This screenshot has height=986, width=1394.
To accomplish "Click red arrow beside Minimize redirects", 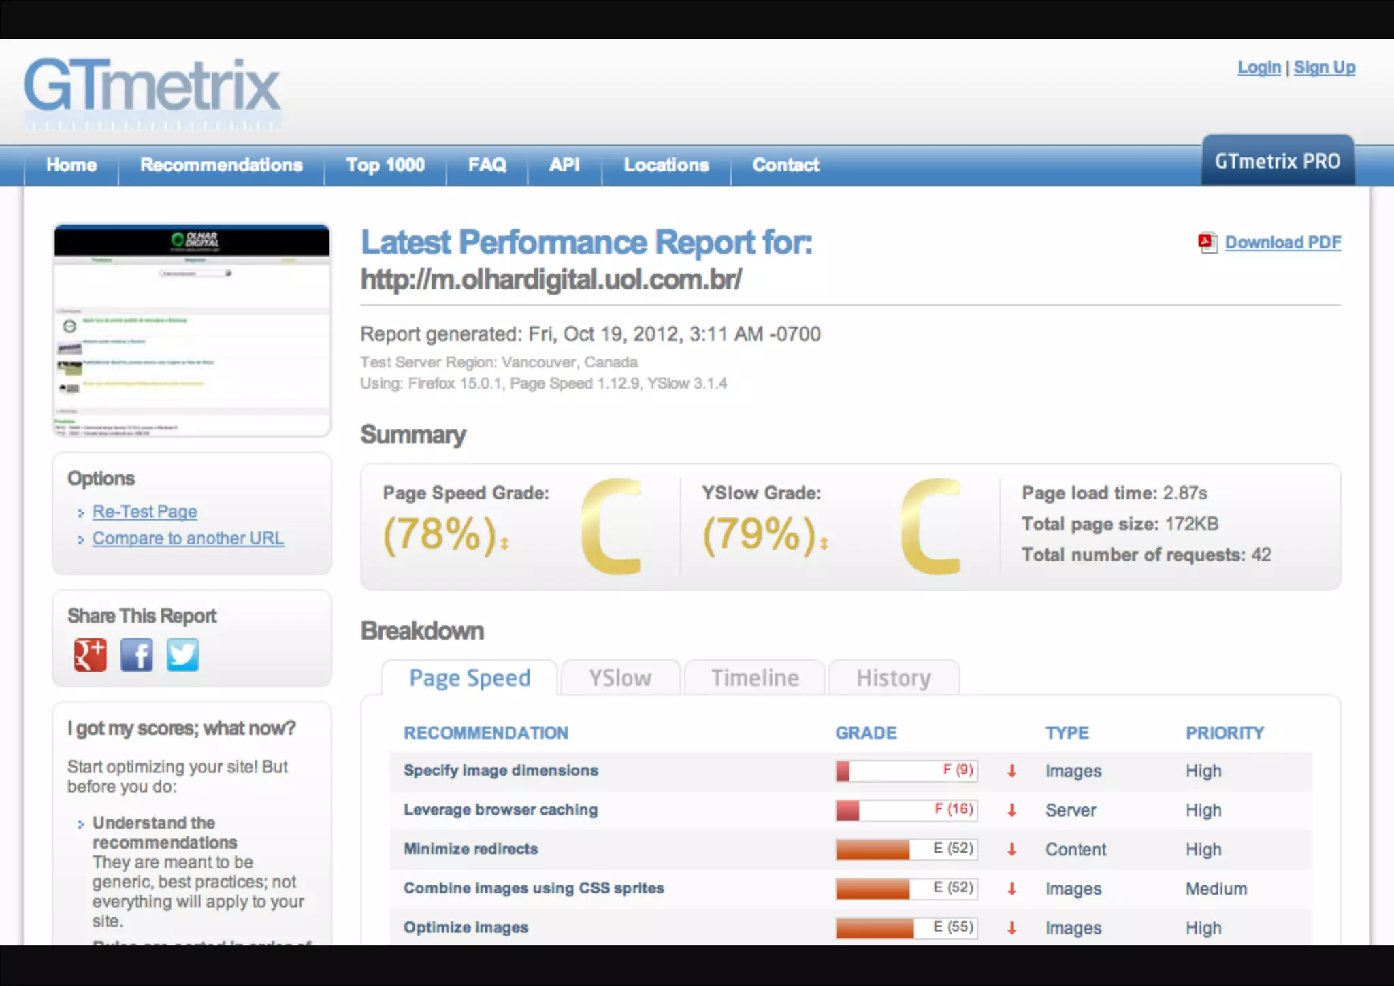I will coord(1011,849).
